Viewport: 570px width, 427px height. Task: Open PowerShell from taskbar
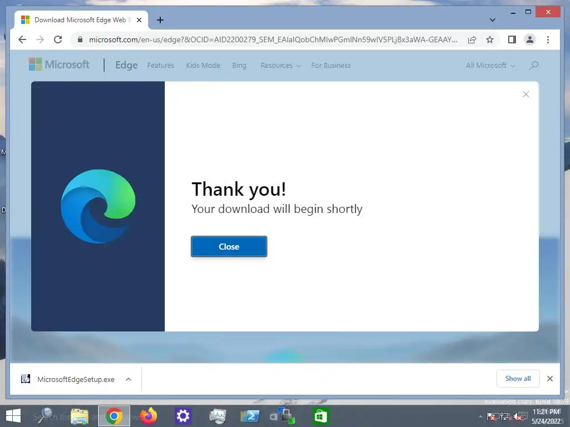point(250,416)
